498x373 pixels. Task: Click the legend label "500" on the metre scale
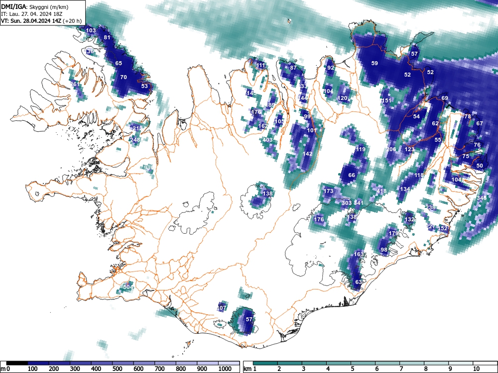click(x=117, y=369)
